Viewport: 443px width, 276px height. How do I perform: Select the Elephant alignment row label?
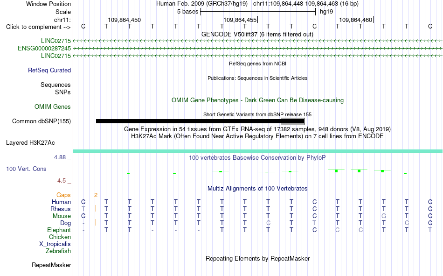(59, 230)
